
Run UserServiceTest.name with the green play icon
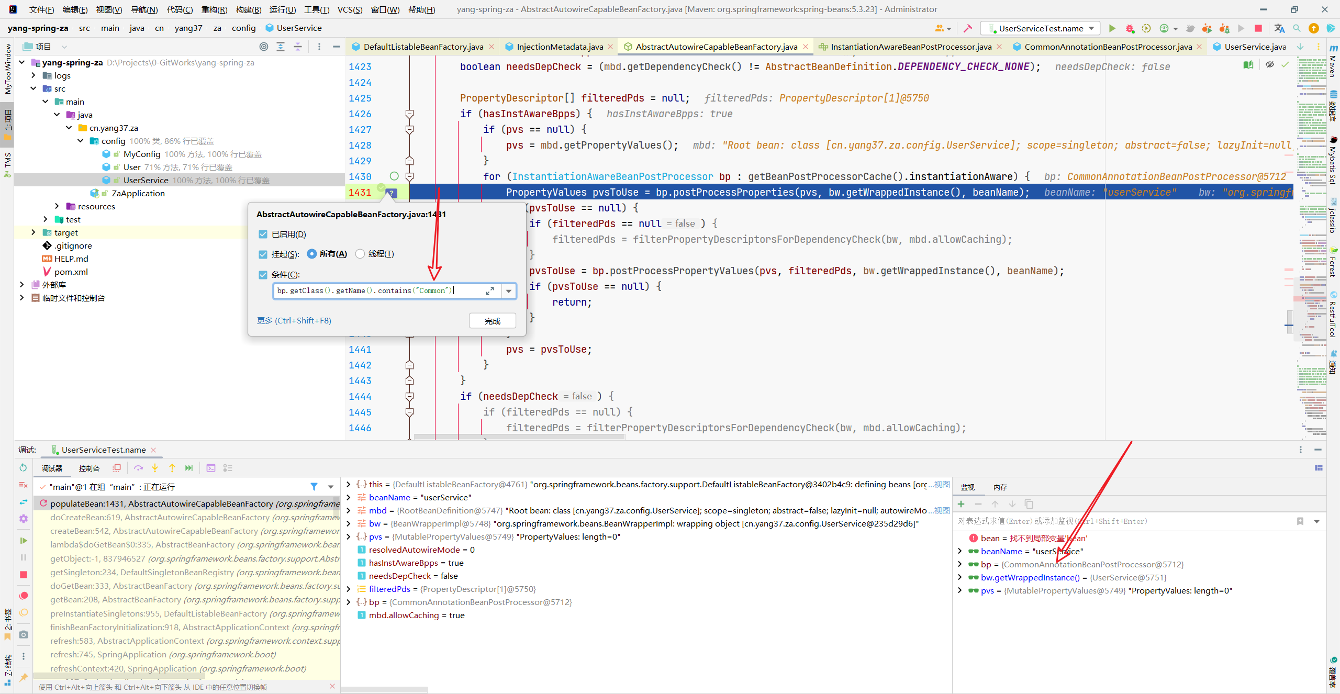(x=1112, y=28)
